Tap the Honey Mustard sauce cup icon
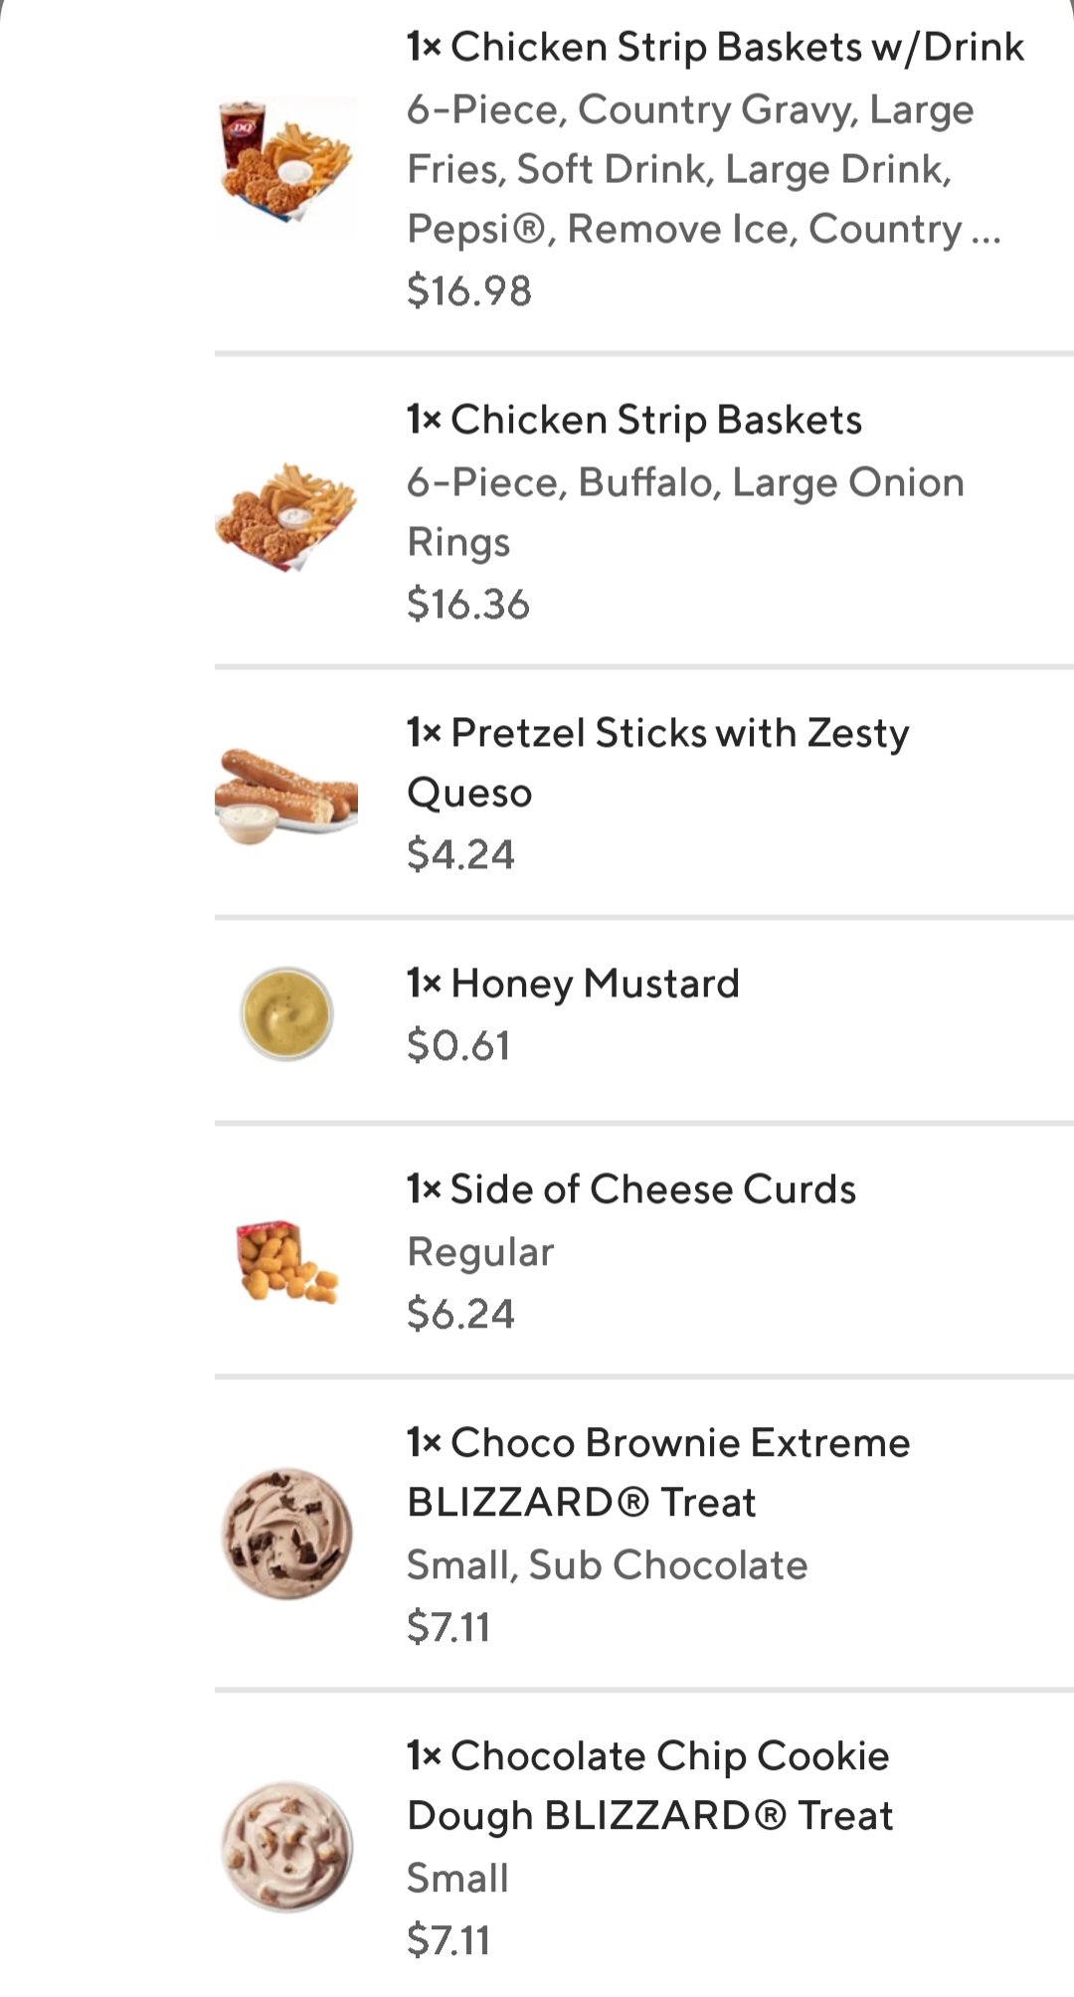1074x1997 pixels. coord(286,1013)
